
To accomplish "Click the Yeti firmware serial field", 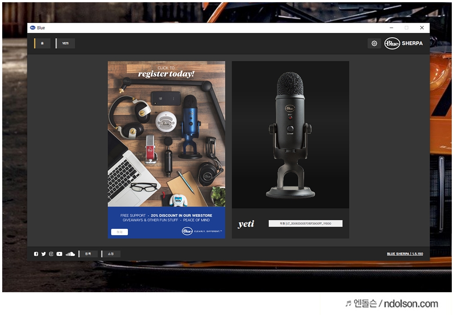I will pyautogui.click(x=306, y=223).
